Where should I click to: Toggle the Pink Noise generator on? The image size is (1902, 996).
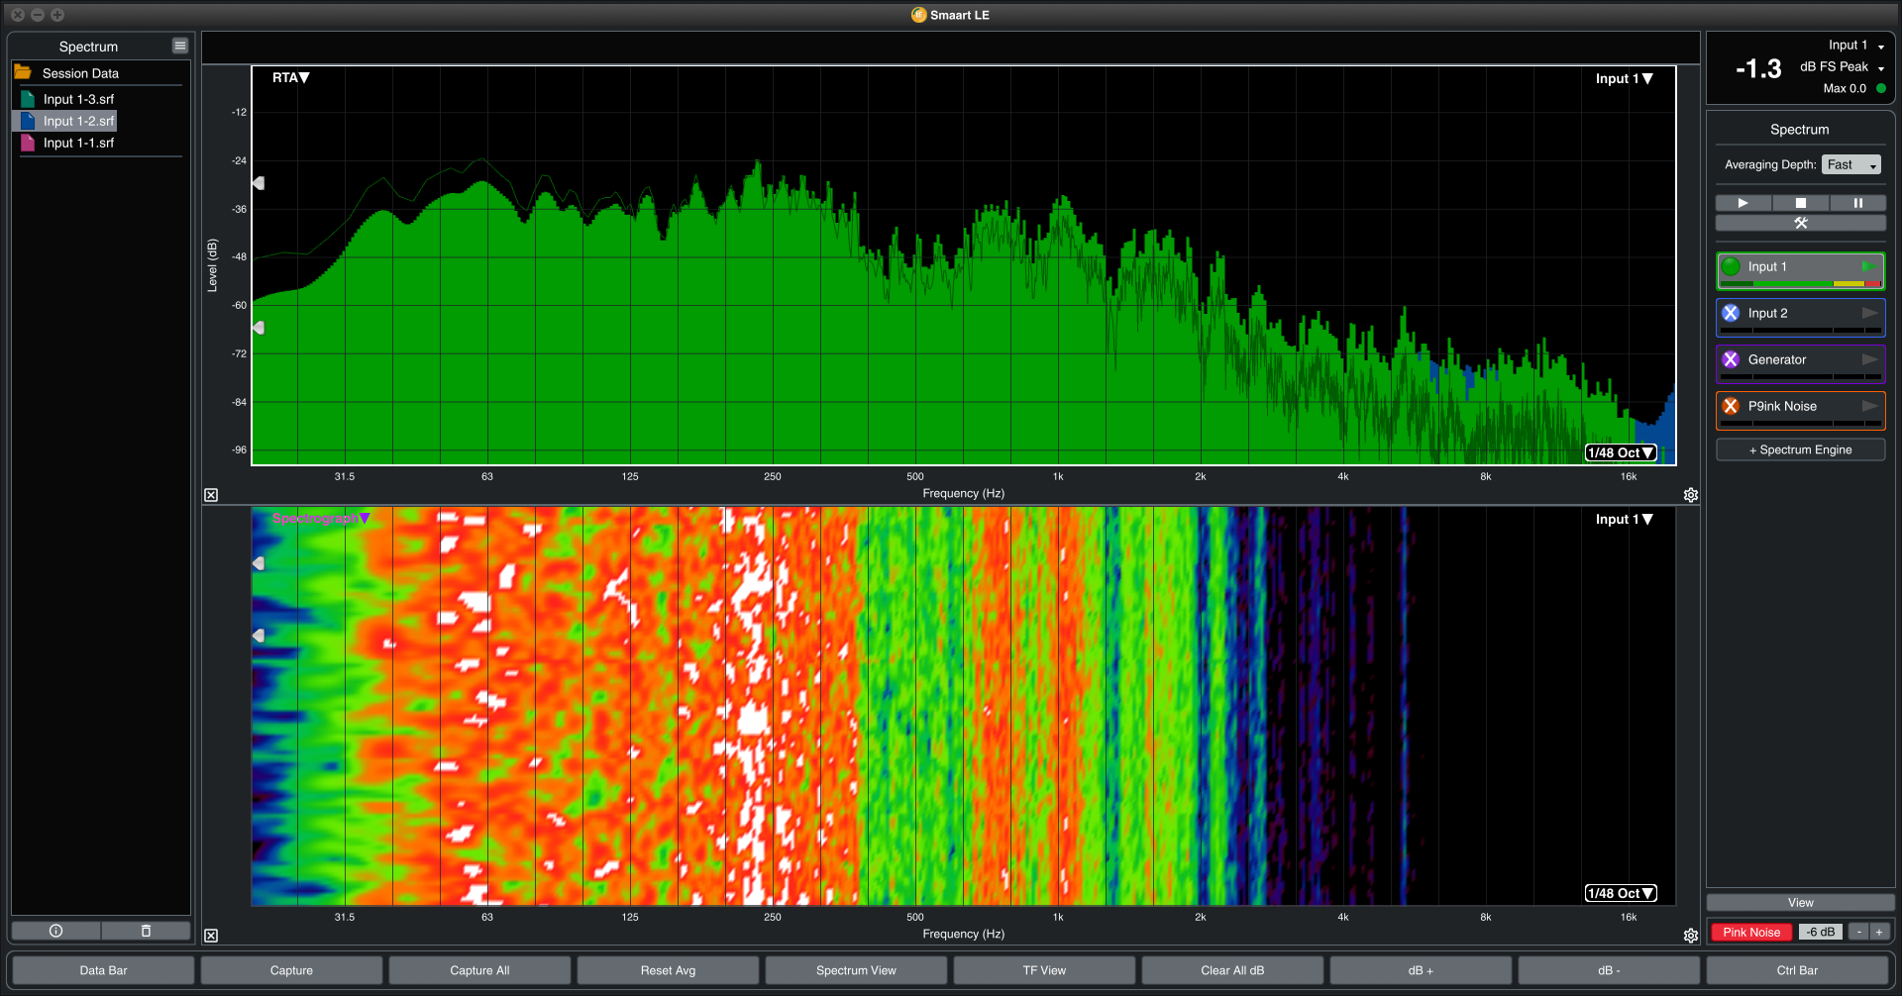1751,932
